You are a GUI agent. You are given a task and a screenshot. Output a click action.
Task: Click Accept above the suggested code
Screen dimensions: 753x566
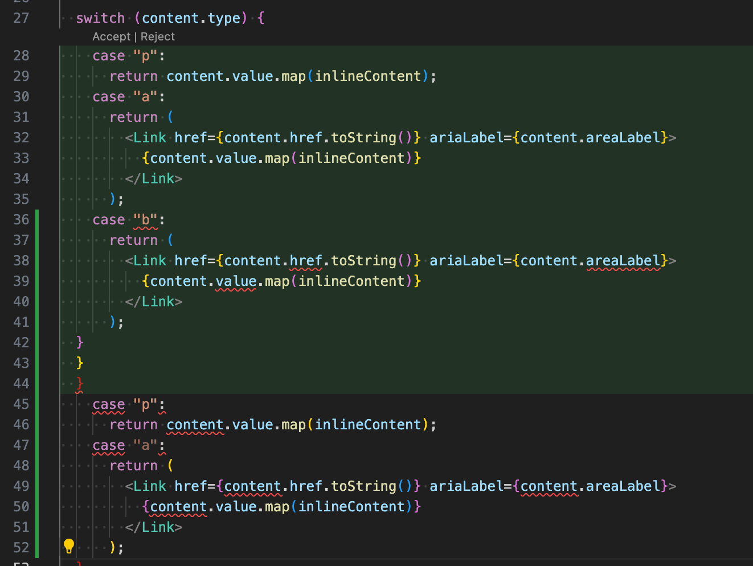pyautogui.click(x=111, y=36)
